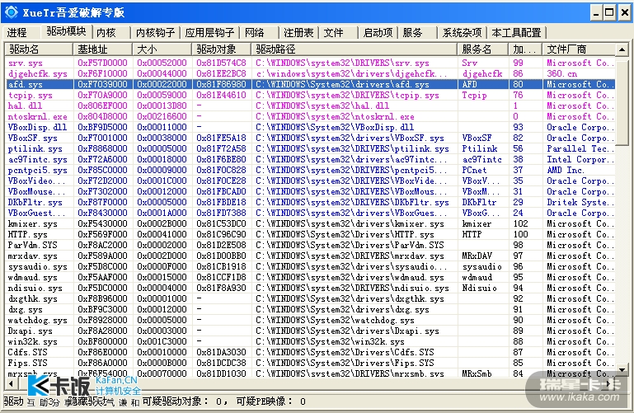This screenshot has height=413, width=634.
Task: Select the hal.dll row
Action: point(310,106)
